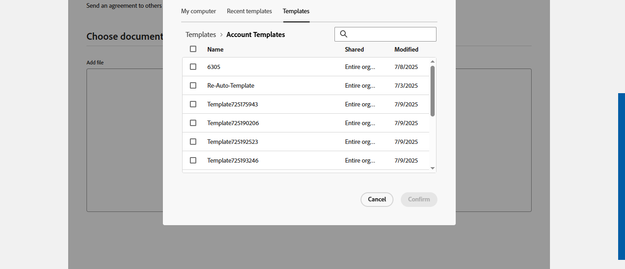Sort by the Modified column header
The width and height of the screenshot is (625, 269).
[406, 49]
